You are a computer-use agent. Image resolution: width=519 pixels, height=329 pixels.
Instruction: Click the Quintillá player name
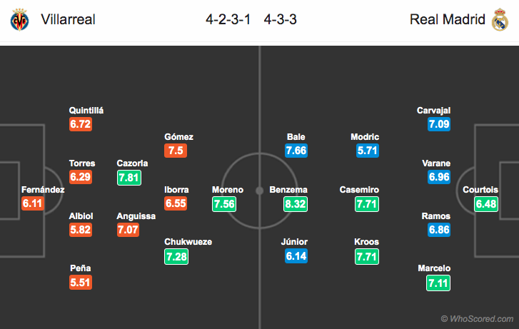[x=86, y=111]
